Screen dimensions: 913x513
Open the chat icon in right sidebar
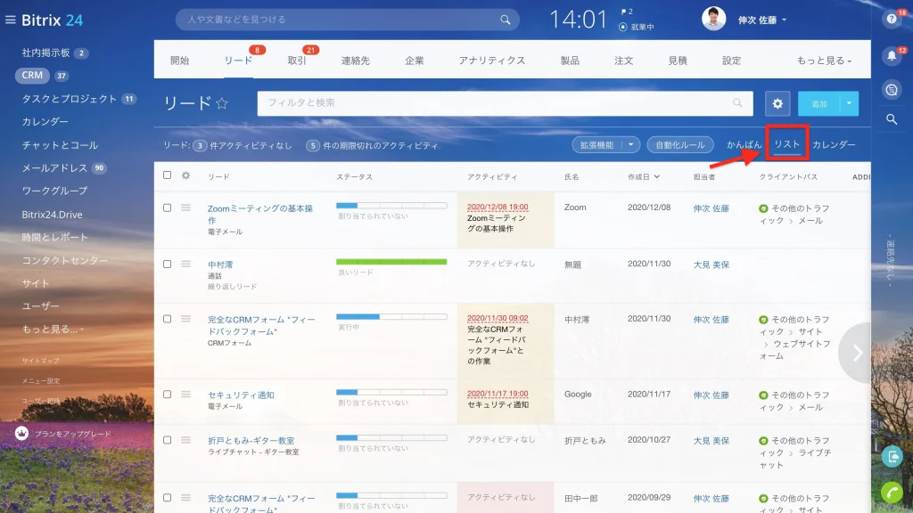point(892,90)
